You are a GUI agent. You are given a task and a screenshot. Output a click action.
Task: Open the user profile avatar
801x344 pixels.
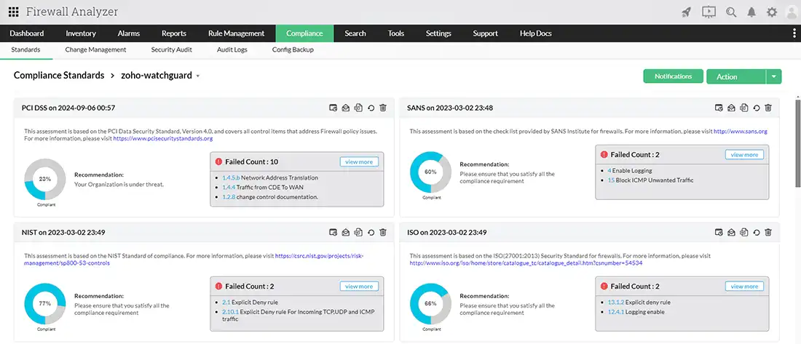[792, 12]
